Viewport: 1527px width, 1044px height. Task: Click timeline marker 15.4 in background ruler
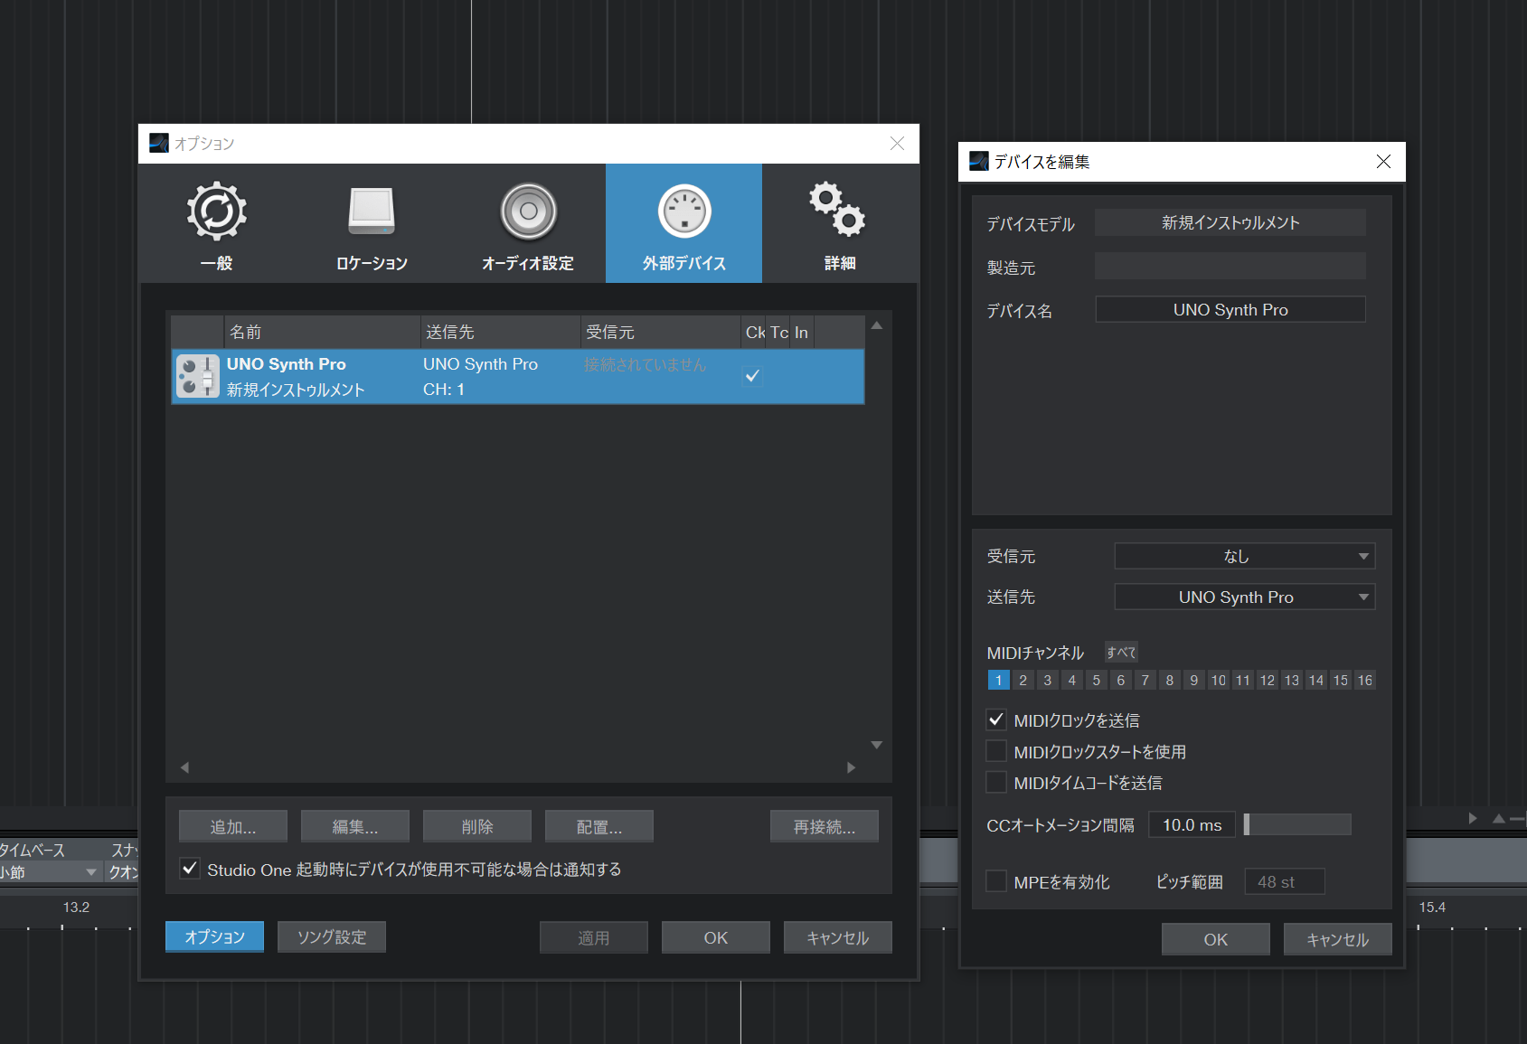[x=1432, y=907]
